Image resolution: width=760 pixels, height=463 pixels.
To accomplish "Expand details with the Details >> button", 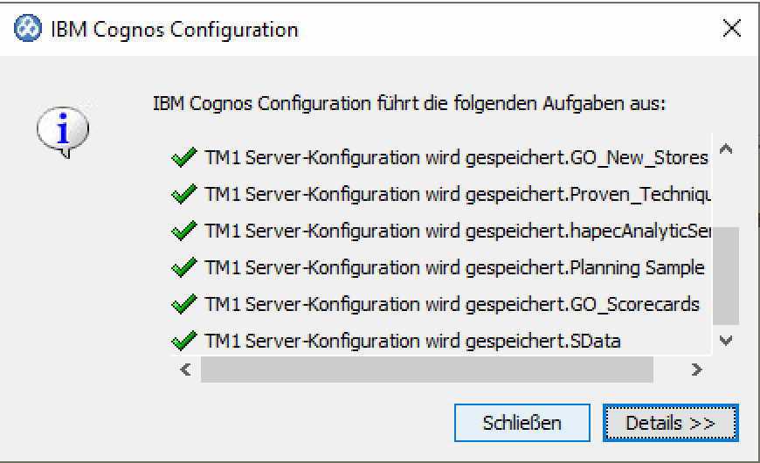I will click(x=670, y=423).
